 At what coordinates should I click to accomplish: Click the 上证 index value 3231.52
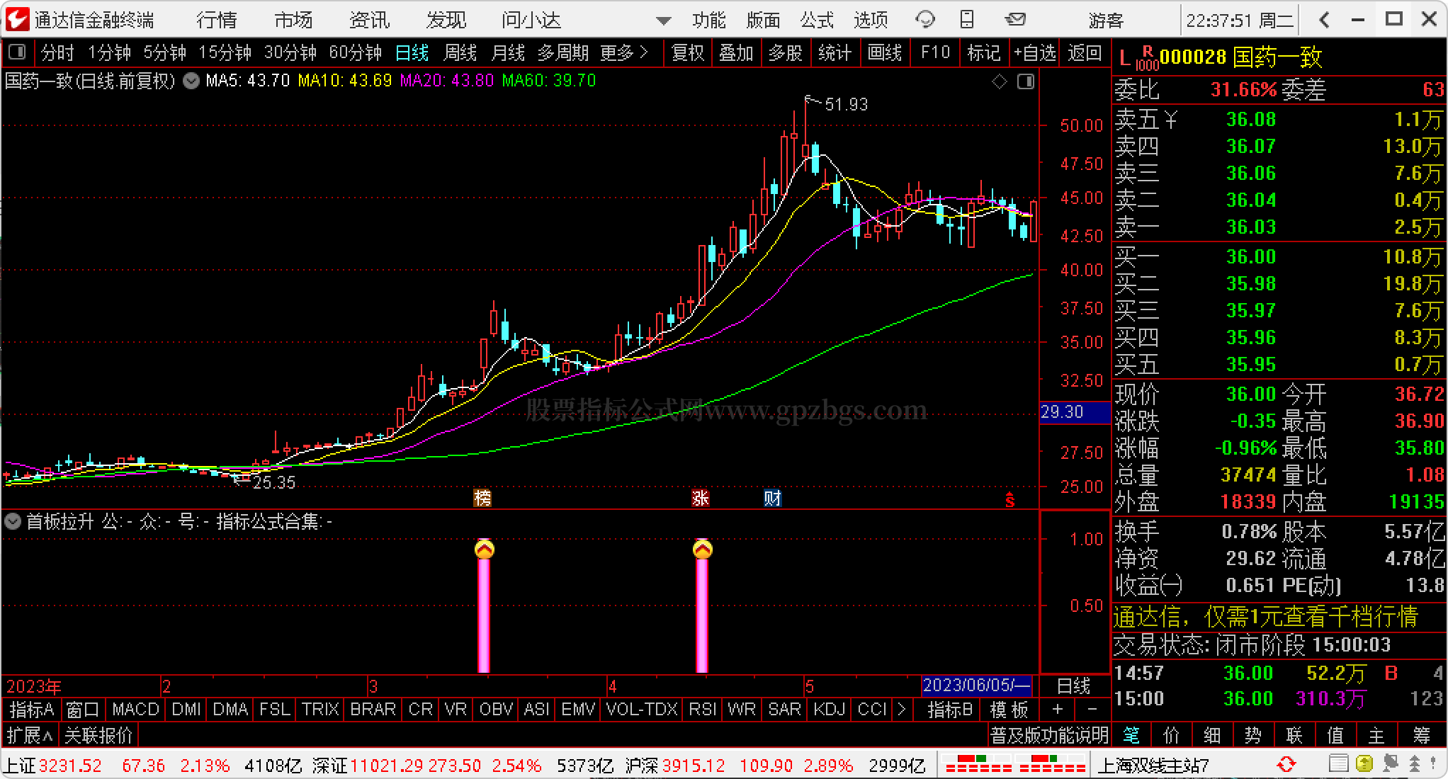click(x=70, y=766)
